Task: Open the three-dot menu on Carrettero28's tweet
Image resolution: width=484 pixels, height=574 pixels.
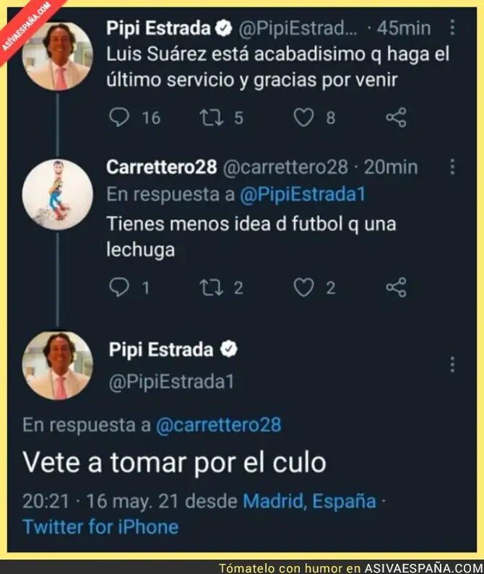Action: [x=452, y=167]
